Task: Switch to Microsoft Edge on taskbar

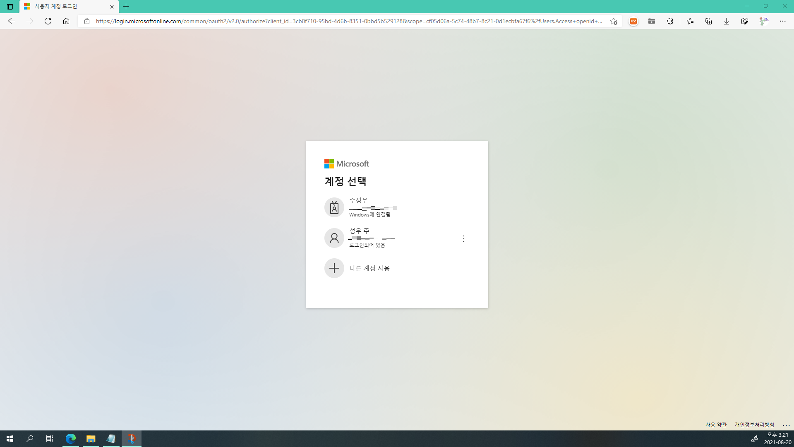Action: [71, 439]
